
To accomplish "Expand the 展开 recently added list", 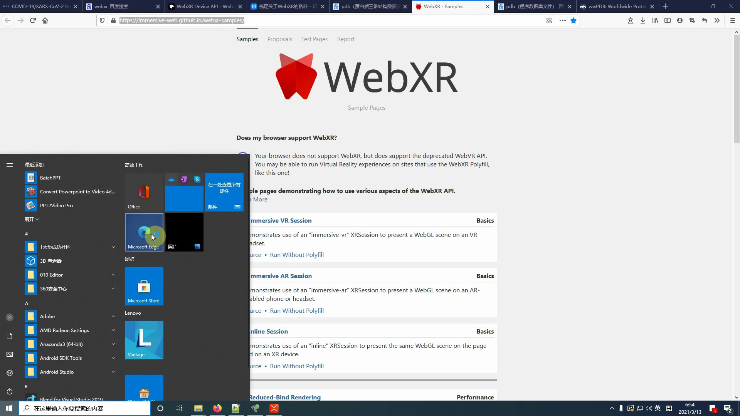I will [32, 219].
